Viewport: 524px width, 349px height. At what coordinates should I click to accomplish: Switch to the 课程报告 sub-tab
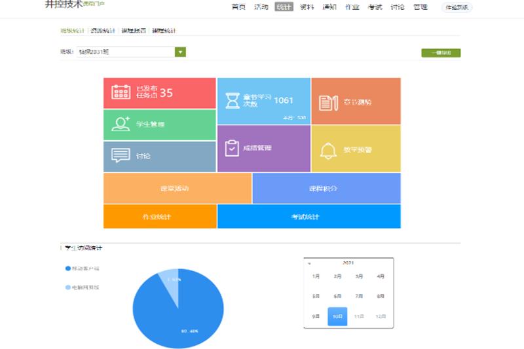(134, 31)
